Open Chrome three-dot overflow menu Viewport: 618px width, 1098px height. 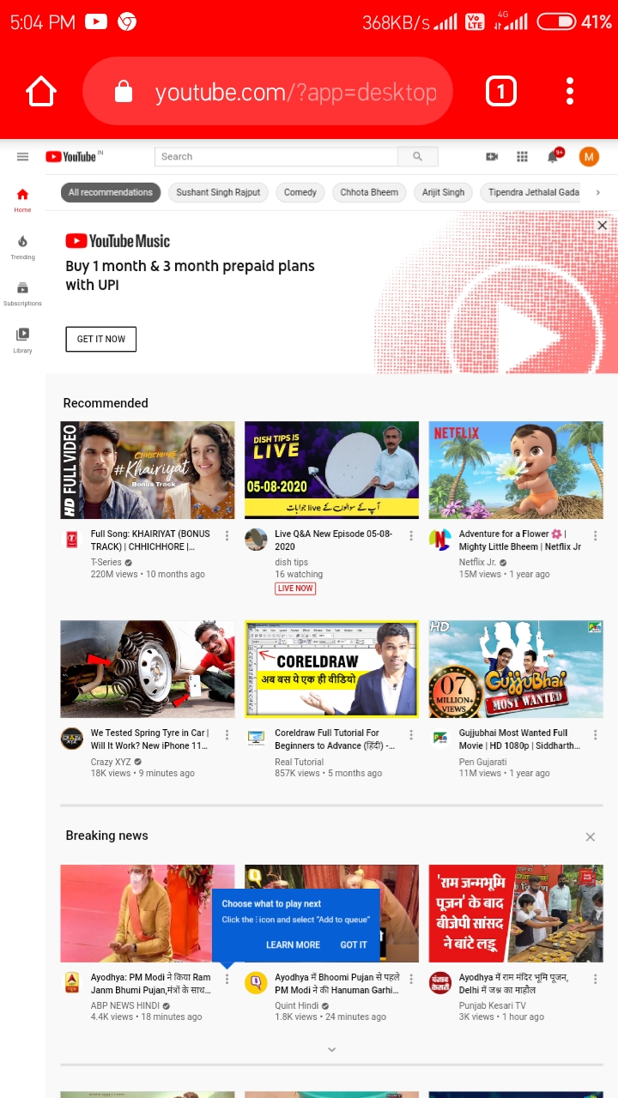point(570,91)
